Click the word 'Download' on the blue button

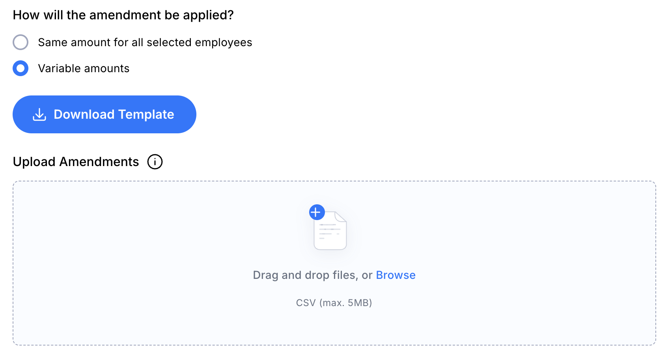[84, 114]
